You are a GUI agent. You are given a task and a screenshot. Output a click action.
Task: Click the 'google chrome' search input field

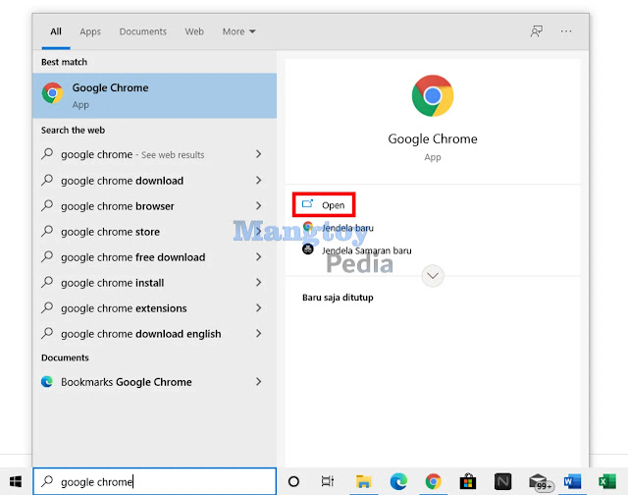(x=155, y=481)
